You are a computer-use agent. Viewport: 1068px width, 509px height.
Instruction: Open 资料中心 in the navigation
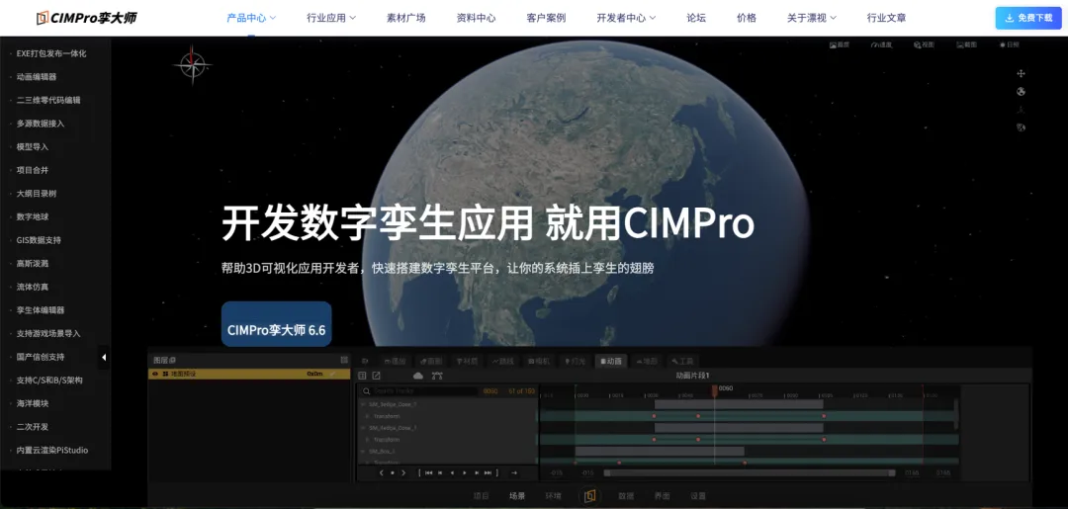(476, 18)
